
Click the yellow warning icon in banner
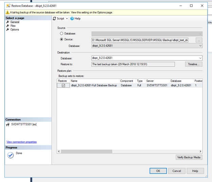[x=7, y=13]
